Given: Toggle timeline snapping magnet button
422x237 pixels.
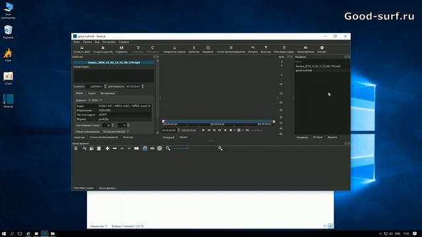Looking at the screenshot, I should point(145,148).
